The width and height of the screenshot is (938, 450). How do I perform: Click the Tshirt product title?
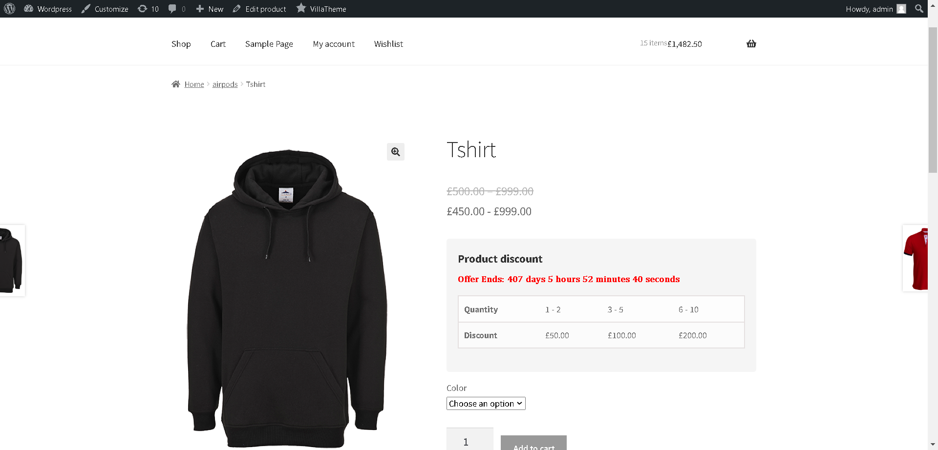[x=471, y=150]
